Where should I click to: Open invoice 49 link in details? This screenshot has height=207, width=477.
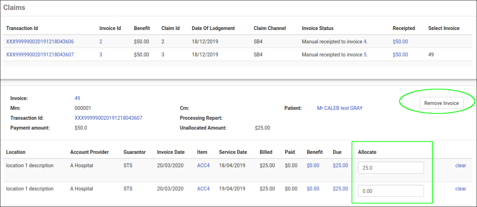pyautogui.click(x=77, y=98)
